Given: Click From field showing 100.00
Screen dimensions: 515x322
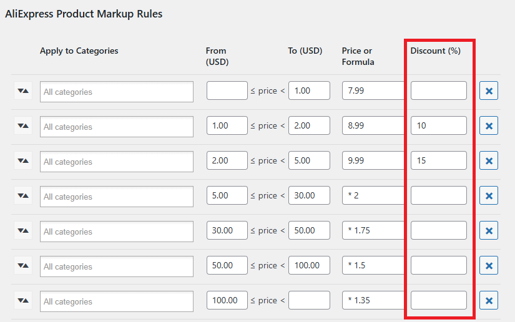Looking at the screenshot, I should (x=227, y=300).
